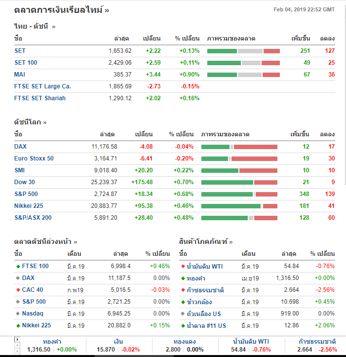Select the active black arrow ticker tab
Screen dimensions: 346x357
coord(17,339)
